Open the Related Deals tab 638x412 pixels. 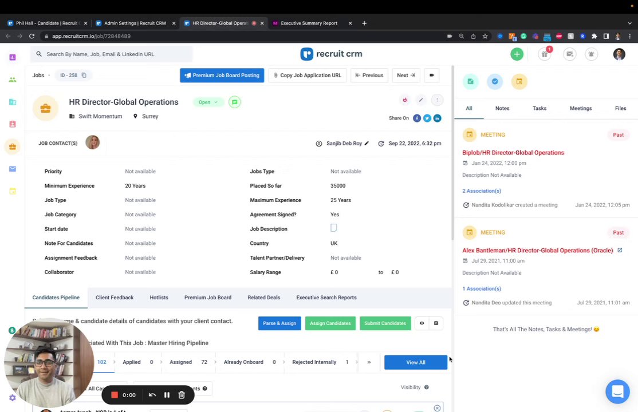[x=263, y=298]
